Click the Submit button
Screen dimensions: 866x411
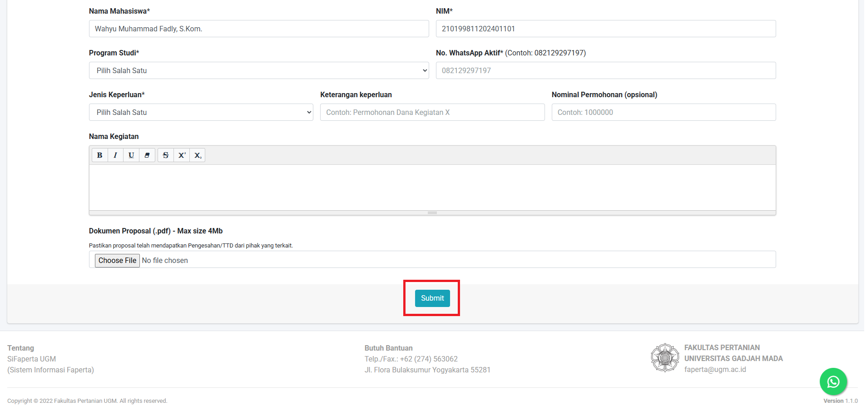[x=432, y=298]
